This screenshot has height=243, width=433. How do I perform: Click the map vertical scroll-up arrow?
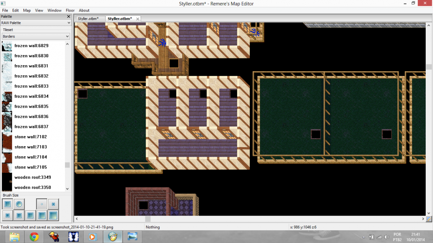point(429,25)
